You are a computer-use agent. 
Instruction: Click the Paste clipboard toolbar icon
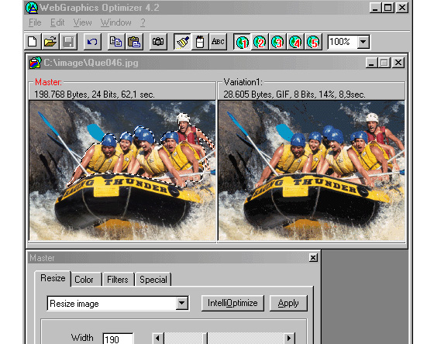point(134,42)
